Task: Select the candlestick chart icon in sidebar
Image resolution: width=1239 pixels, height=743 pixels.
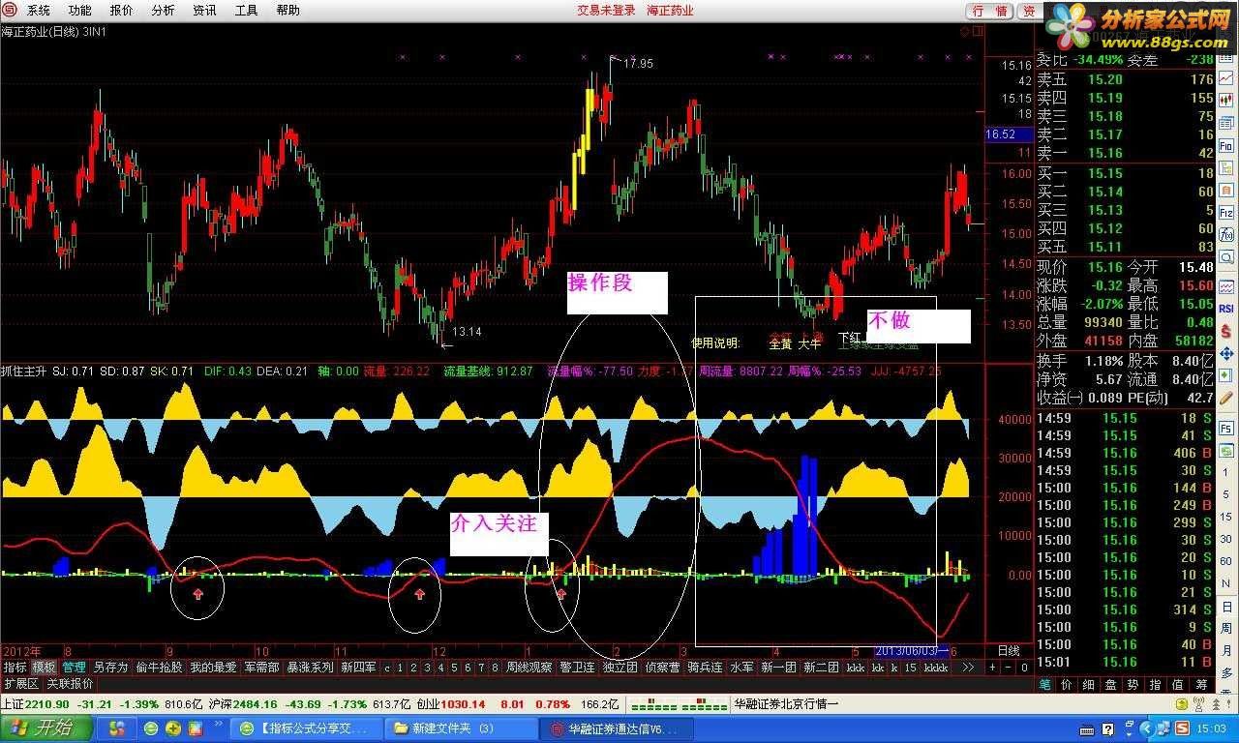Action: coord(1226,99)
